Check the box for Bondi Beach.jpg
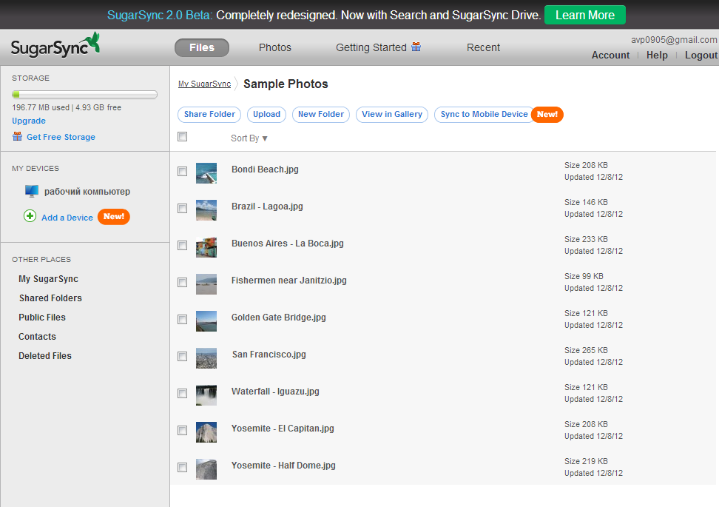Screen dimensions: 719x507 (183, 172)
